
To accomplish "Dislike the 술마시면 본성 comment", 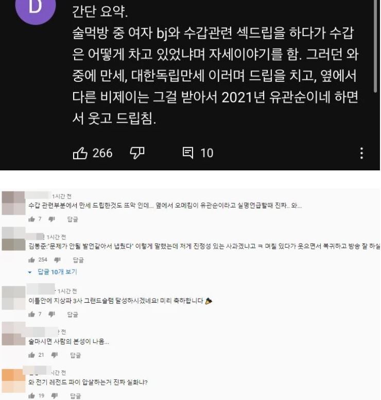I will click(x=55, y=355).
